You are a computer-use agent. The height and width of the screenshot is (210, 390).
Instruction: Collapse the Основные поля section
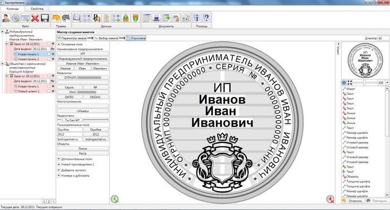(x=59, y=44)
